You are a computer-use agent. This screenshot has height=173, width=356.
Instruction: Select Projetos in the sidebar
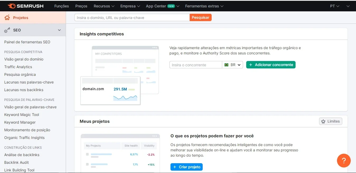(x=33, y=18)
